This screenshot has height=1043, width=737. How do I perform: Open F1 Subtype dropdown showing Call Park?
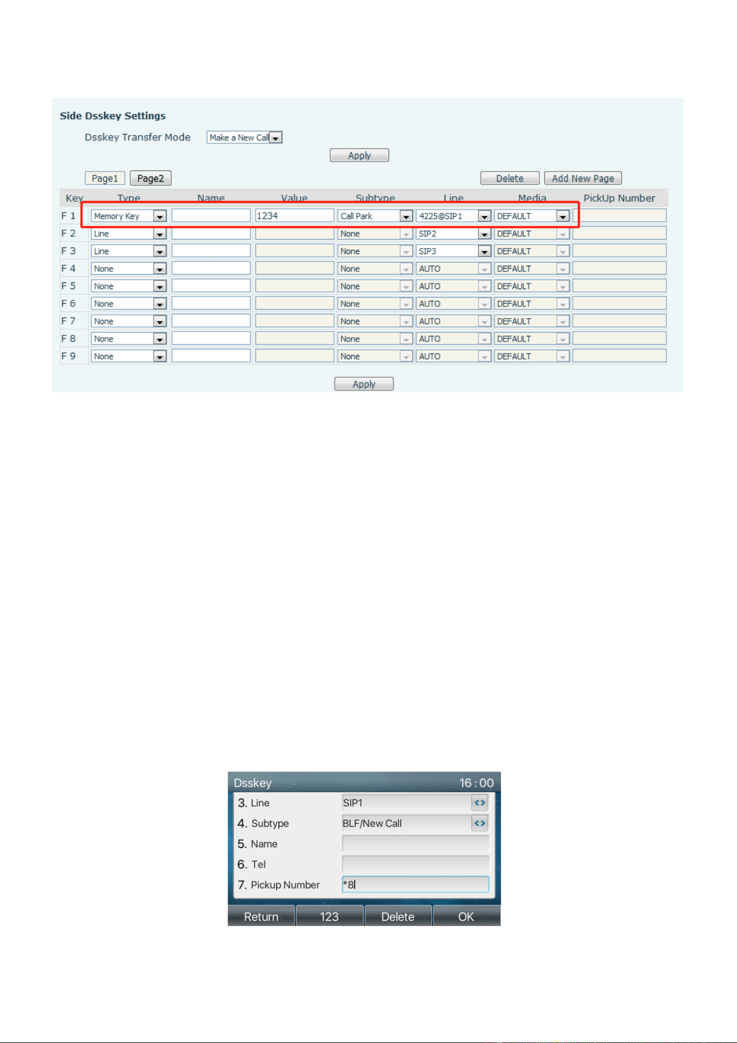(375, 216)
